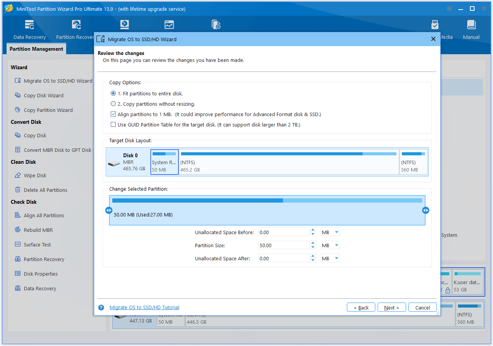
Task: Decrease Partition Size with down arrow
Action: pos(313,247)
